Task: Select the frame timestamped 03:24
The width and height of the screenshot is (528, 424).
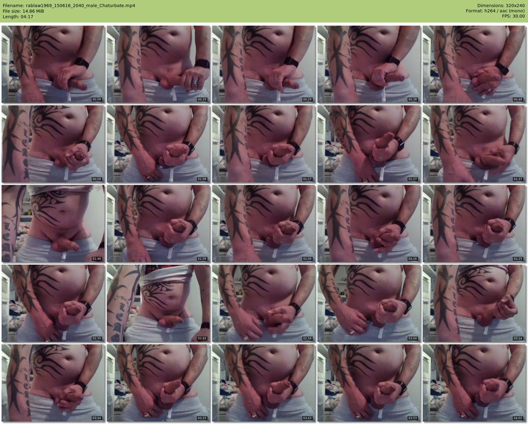Action: [x=53, y=383]
